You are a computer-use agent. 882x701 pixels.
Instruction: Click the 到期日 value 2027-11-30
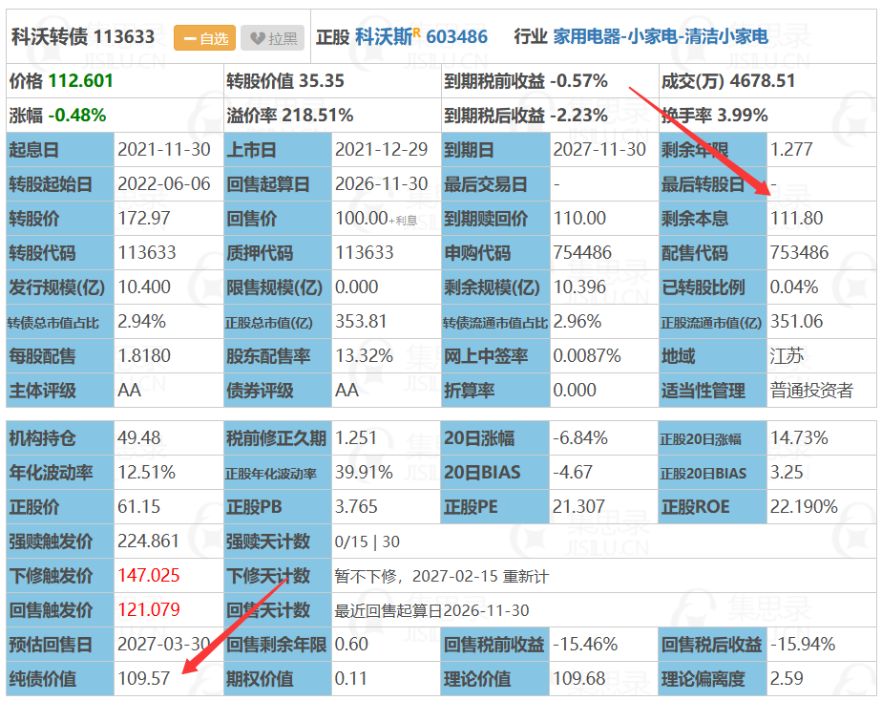click(599, 150)
